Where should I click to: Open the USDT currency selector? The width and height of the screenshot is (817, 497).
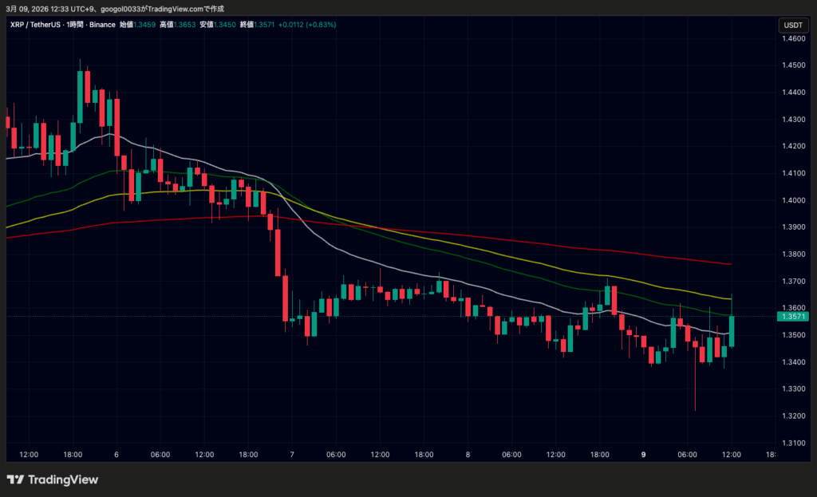pos(793,26)
